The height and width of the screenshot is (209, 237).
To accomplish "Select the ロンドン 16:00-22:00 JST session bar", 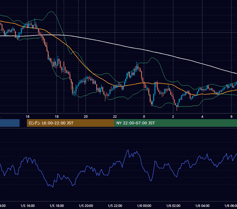I will click(70, 123).
